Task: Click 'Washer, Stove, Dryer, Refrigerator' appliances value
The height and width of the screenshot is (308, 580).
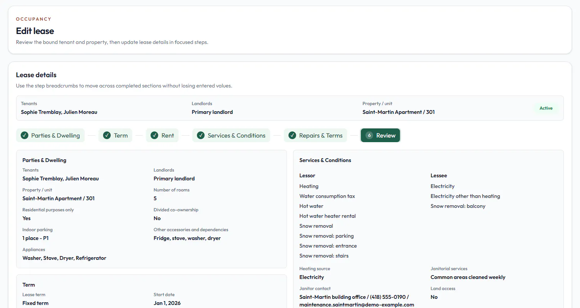Action: (x=64, y=258)
